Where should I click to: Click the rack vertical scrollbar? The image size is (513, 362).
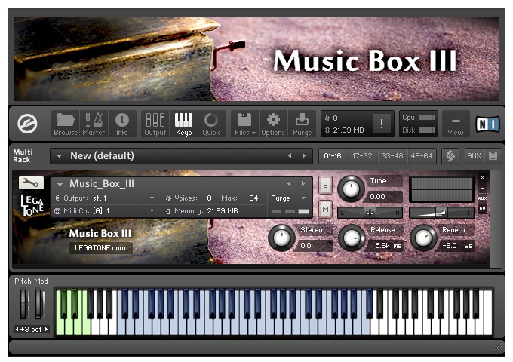tap(496, 219)
